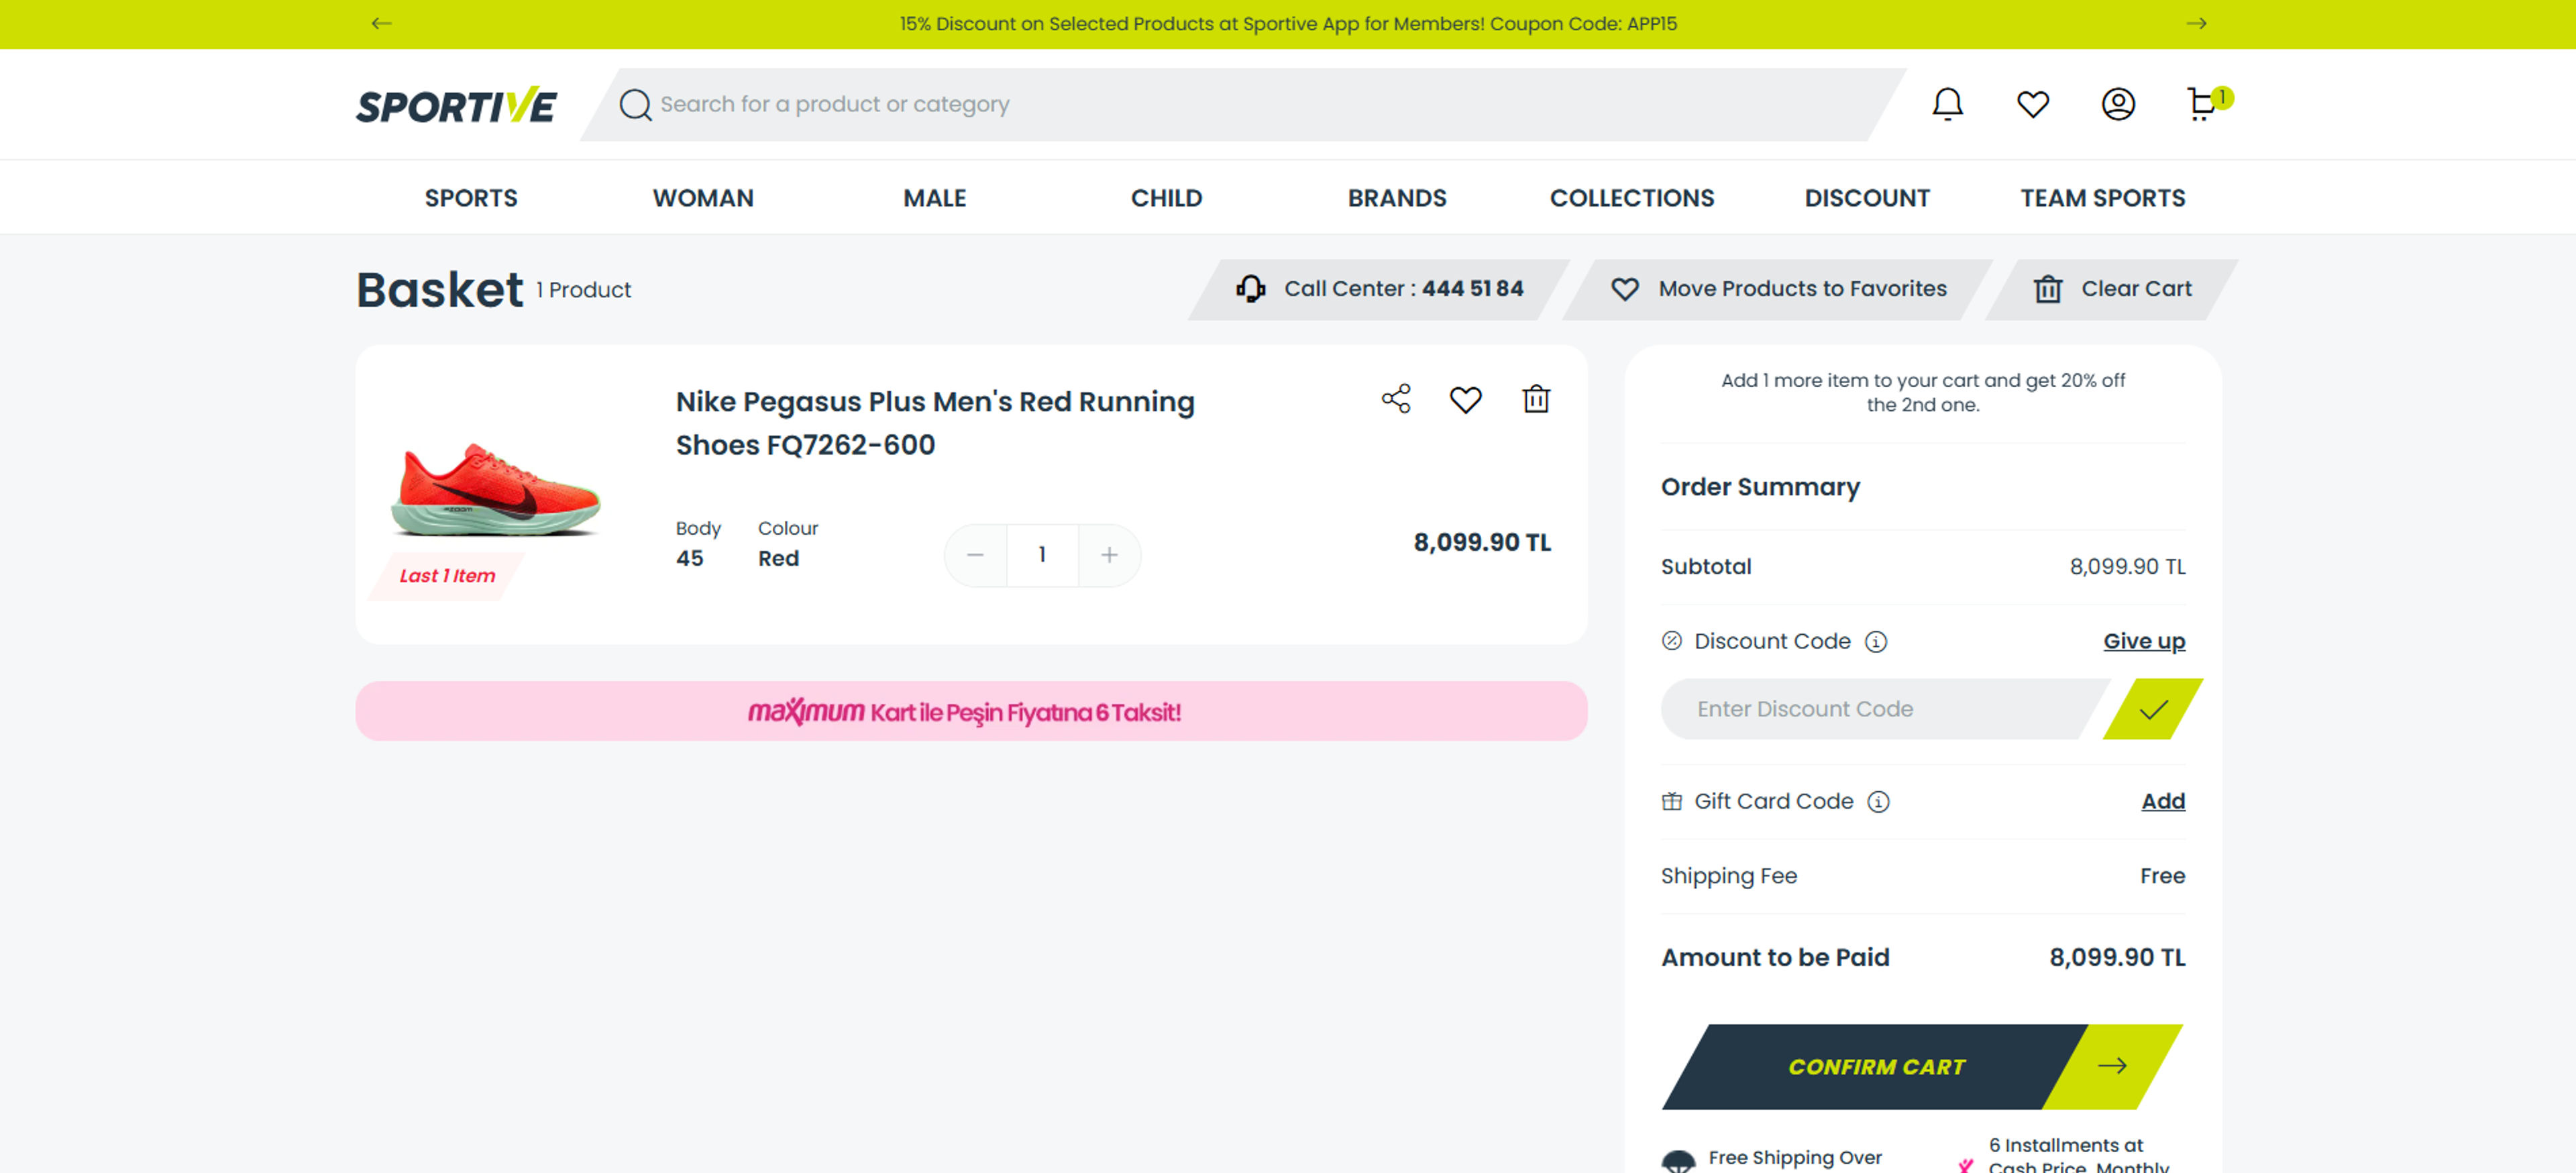The height and width of the screenshot is (1173, 2576).
Task: Increase product quantity with plus button
Action: [1109, 555]
